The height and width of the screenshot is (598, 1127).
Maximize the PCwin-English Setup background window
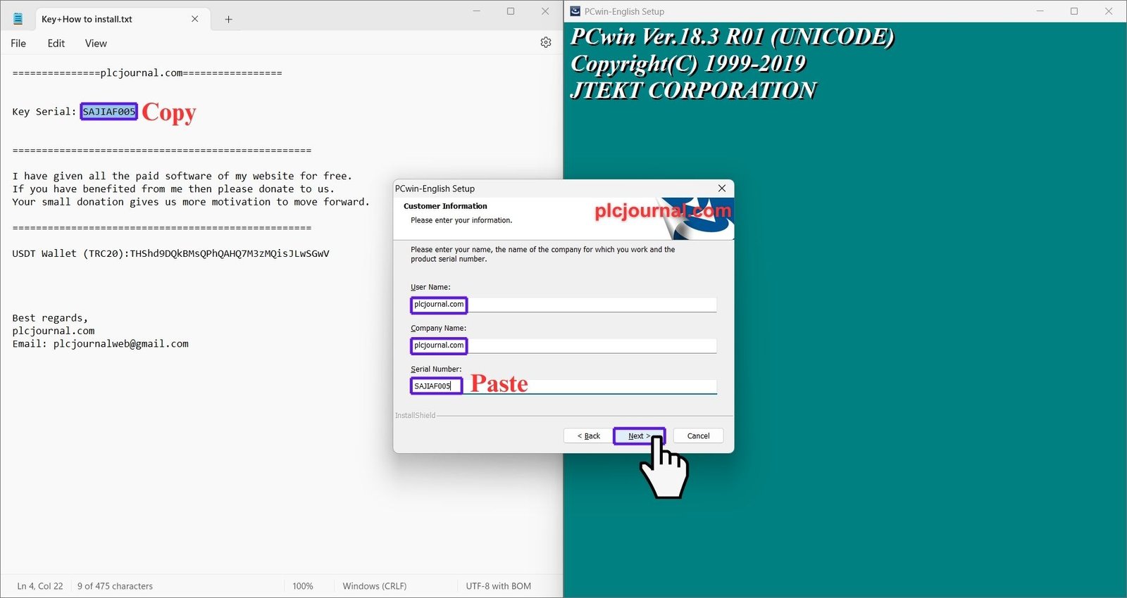pos(1074,11)
